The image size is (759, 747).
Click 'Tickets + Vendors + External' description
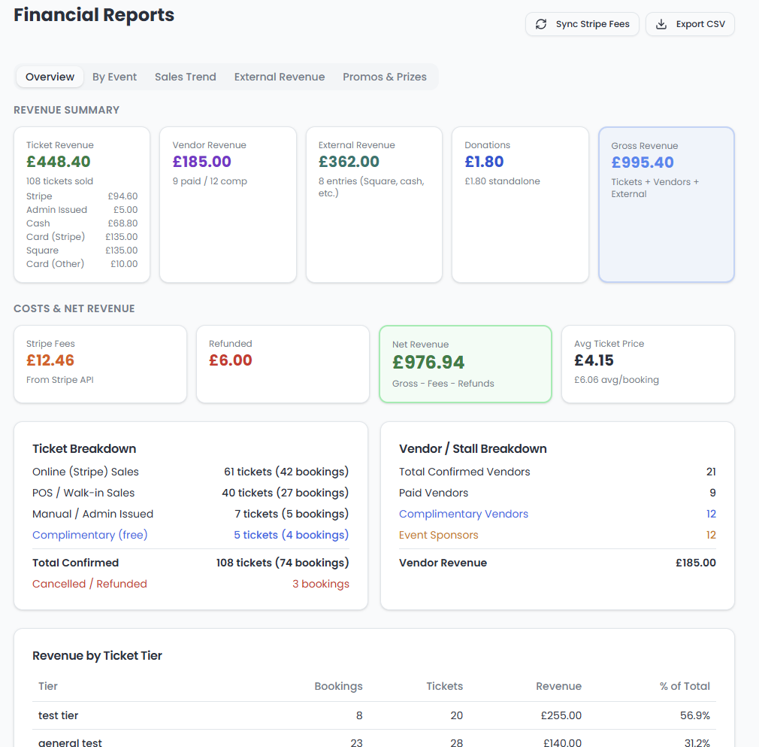(655, 188)
